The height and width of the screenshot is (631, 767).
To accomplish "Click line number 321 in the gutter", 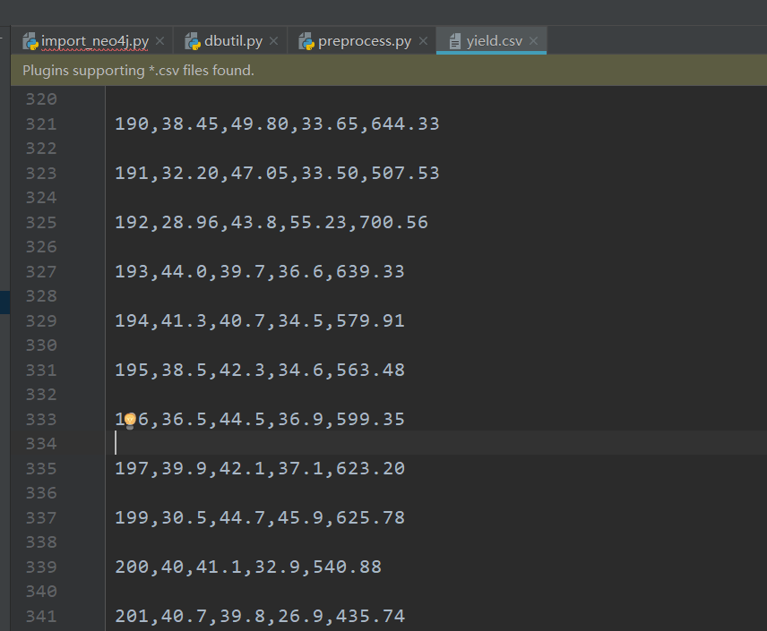I will pyautogui.click(x=41, y=124).
